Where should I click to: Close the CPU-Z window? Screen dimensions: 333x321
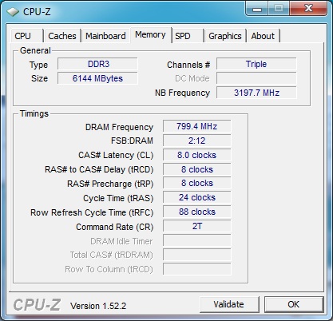(x=308, y=9)
